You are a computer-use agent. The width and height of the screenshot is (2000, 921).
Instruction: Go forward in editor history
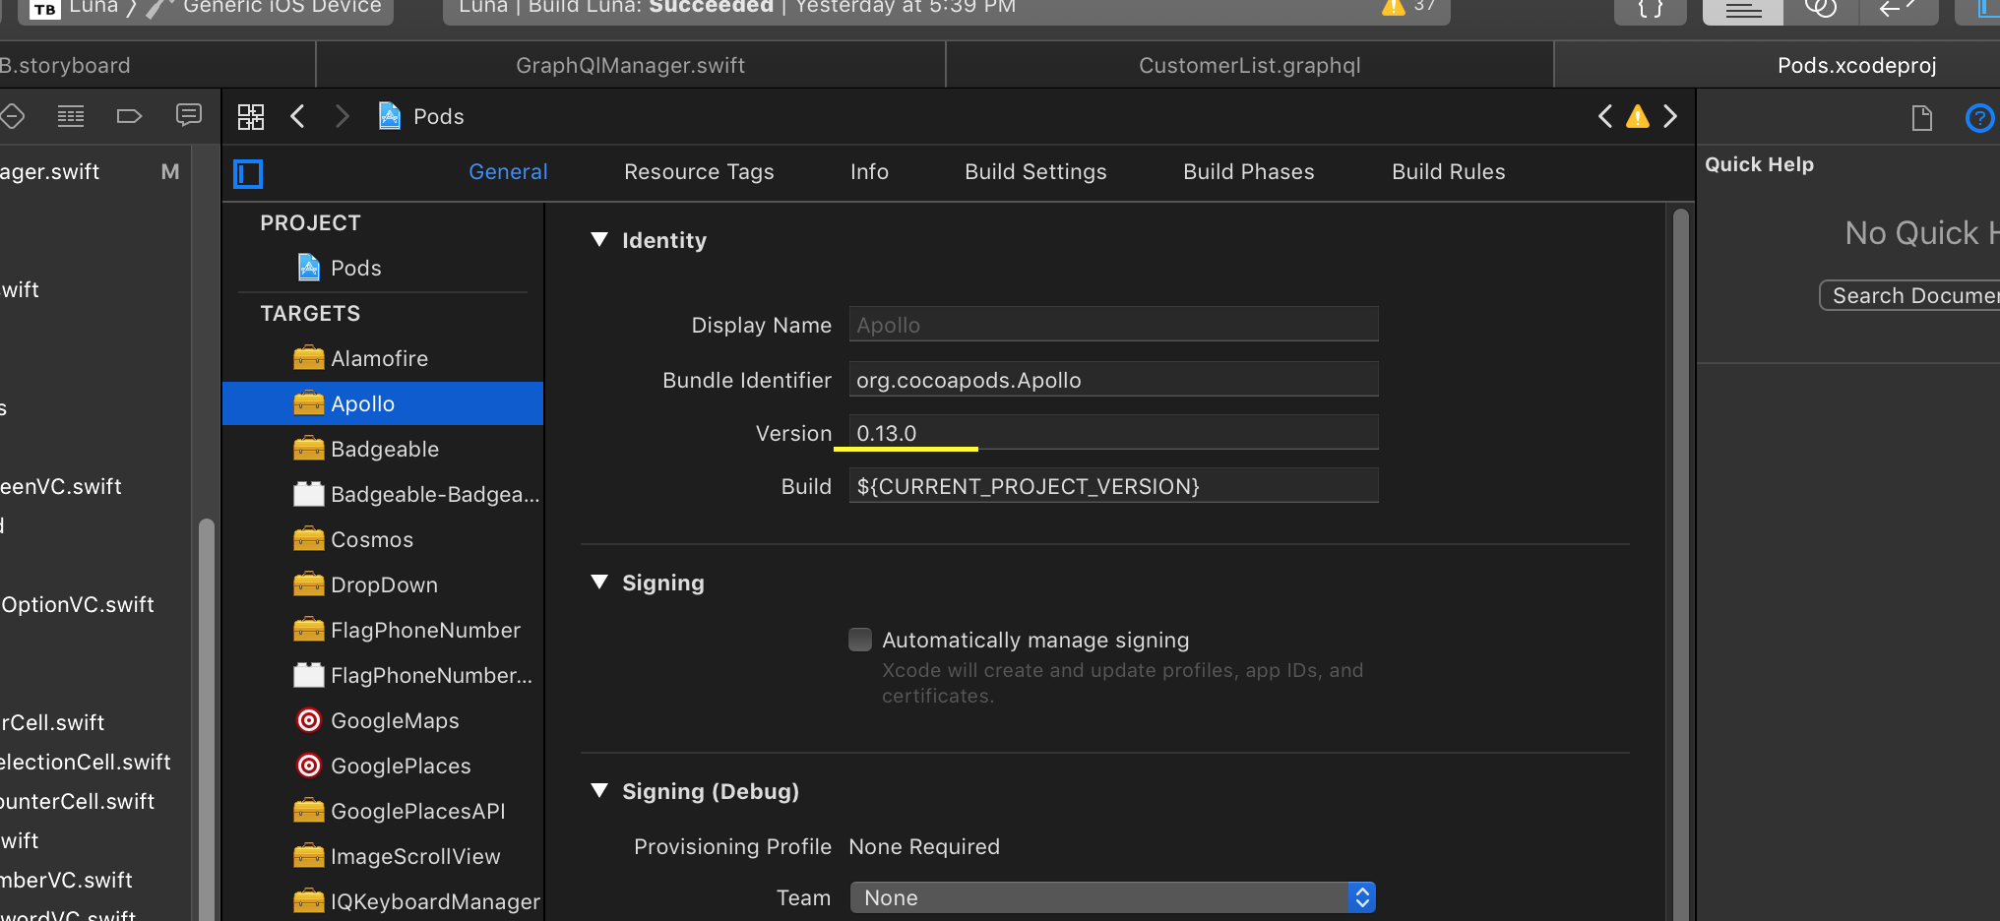point(342,117)
